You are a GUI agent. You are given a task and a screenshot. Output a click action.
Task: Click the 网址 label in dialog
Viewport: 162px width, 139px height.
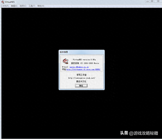[x=64, y=69]
